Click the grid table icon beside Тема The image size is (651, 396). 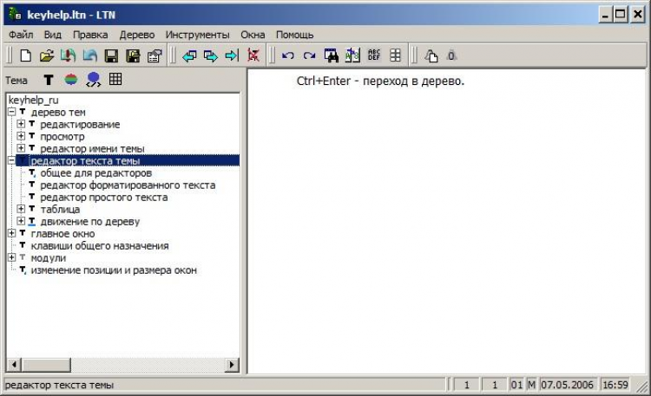115,80
